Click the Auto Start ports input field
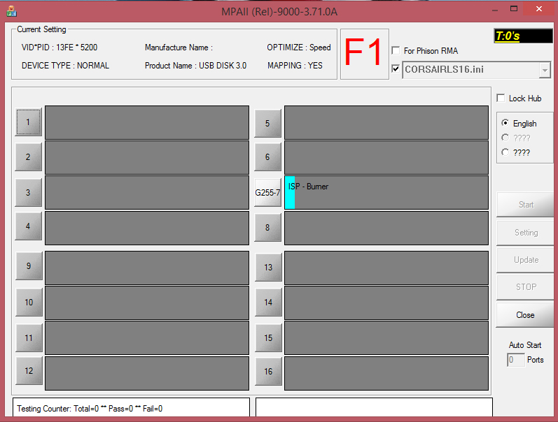The image size is (558, 422). tap(515, 361)
